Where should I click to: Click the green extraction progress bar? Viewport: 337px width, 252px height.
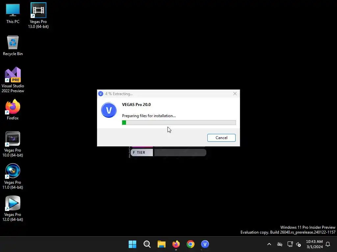pyautogui.click(x=179, y=123)
